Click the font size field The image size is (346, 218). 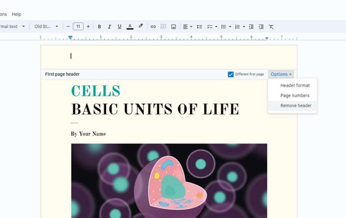[78, 26]
